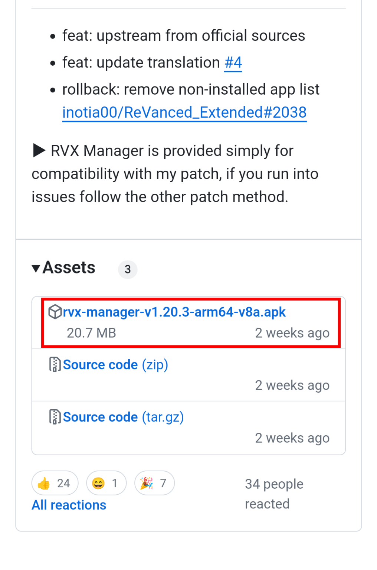The width and height of the screenshot is (377, 570).
Task: Click the Assets count badge showing 3
Action: pyautogui.click(x=128, y=269)
